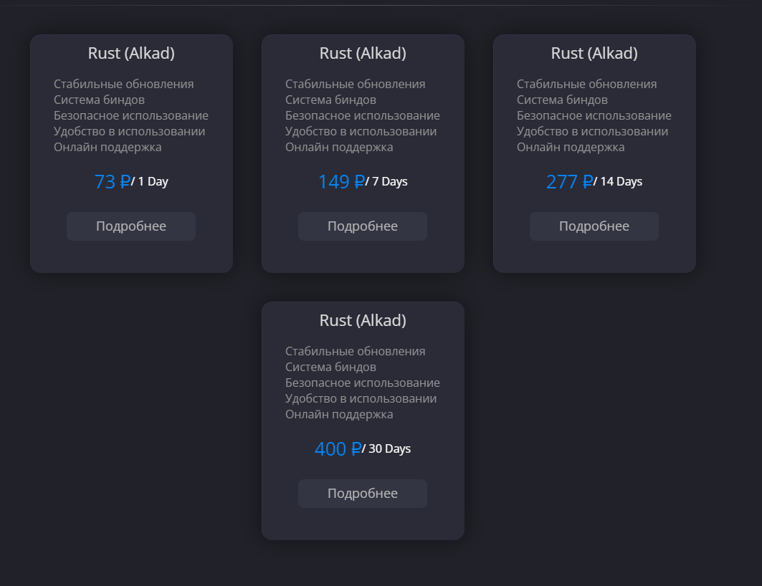Click the 400 ₽ price
Image resolution: width=762 pixels, height=586 pixels.
338,449
